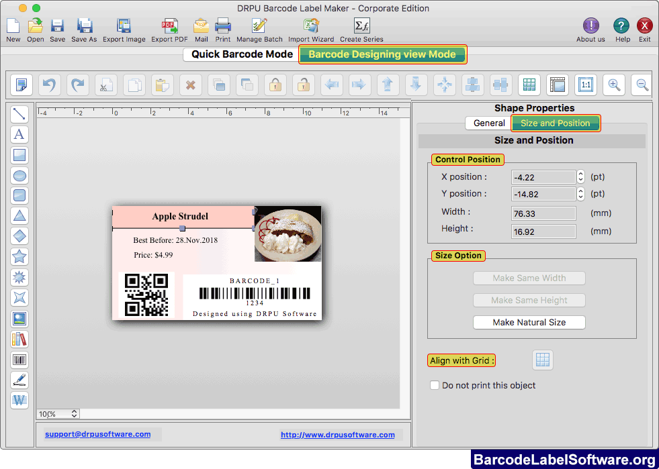Image resolution: width=659 pixels, height=469 pixels.
Task: Open the Image Library tool
Action: 19,339
